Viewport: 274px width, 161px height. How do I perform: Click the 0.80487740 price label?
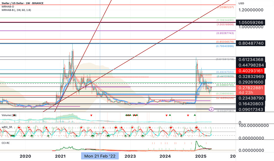tap(250, 43)
